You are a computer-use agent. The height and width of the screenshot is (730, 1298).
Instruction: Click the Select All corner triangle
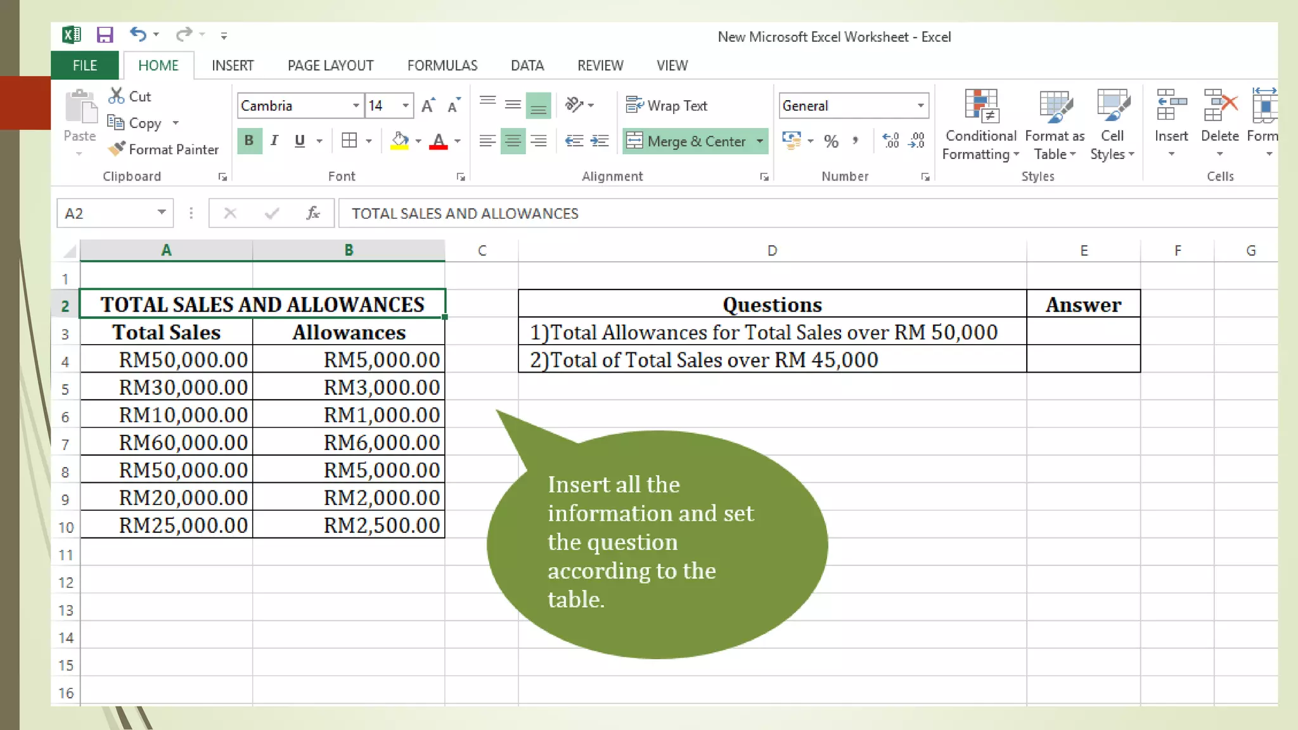pos(69,251)
